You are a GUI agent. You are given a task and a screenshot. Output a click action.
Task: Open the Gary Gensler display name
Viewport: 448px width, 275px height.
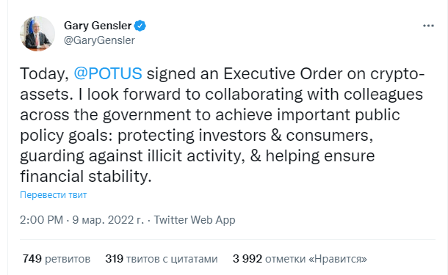98,26
